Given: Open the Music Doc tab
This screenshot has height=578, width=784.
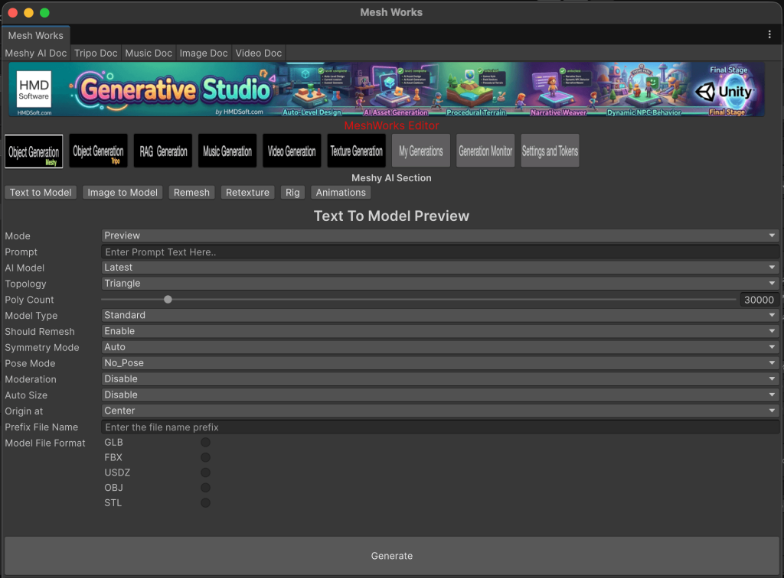Looking at the screenshot, I should click(x=149, y=53).
